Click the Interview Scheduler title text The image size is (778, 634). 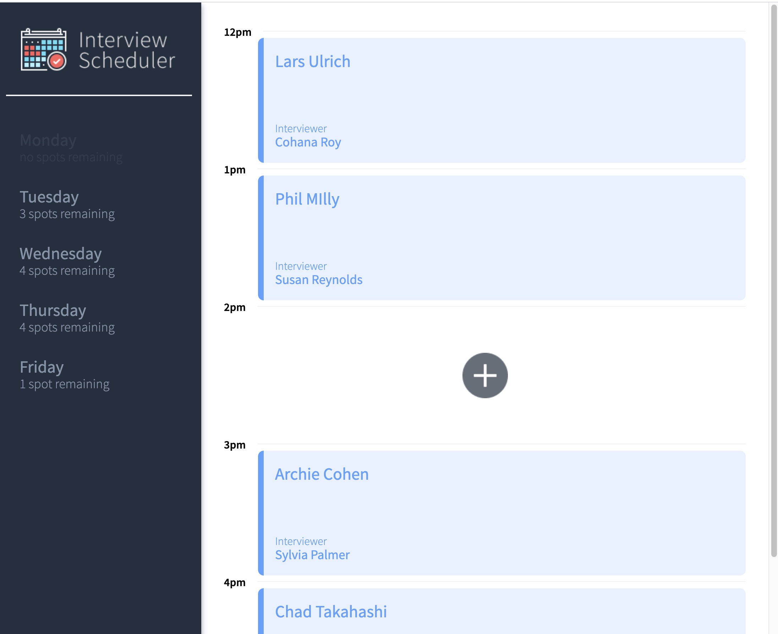[x=127, y=50]
